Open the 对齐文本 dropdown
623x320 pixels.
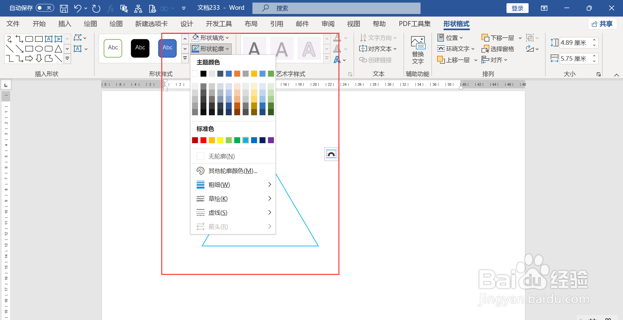378,49
